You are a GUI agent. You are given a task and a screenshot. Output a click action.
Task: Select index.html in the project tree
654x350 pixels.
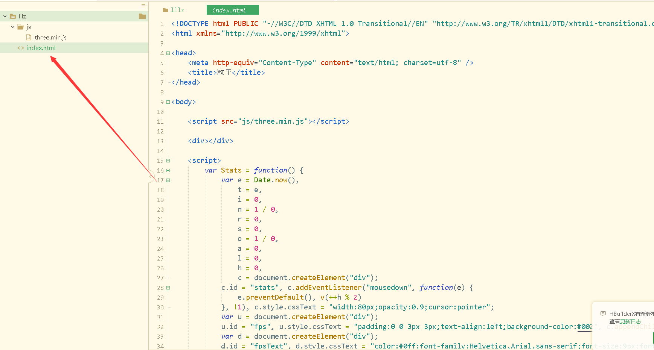41,48
